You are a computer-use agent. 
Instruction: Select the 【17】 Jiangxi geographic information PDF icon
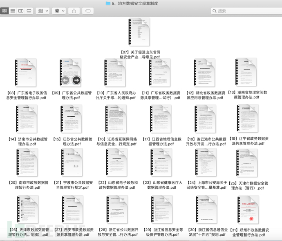point(160,119)
